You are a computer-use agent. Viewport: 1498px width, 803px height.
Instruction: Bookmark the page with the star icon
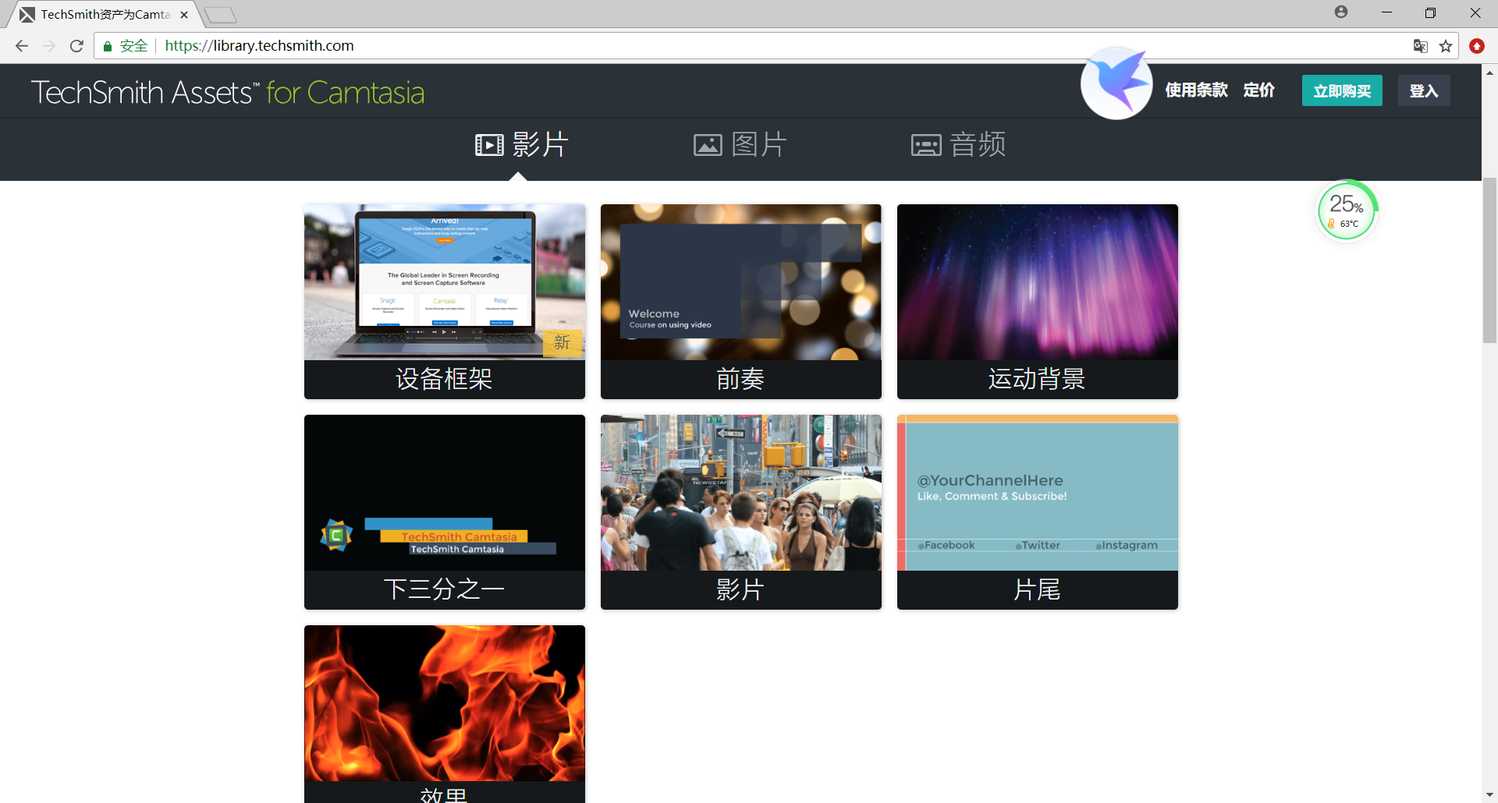(x=1447, y=46)
